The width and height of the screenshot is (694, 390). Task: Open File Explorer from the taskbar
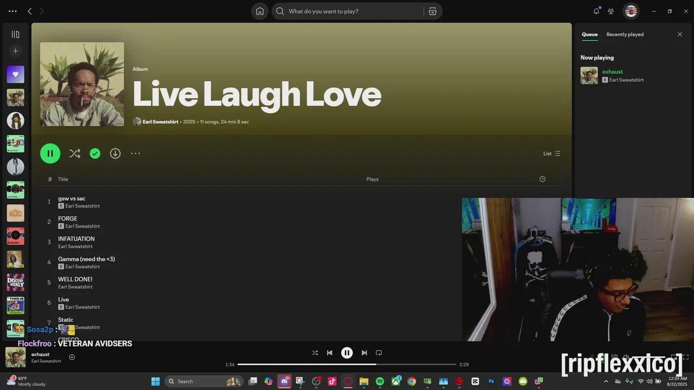[364, 381]
